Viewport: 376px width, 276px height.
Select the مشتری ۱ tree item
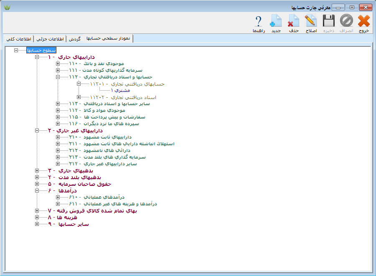click(121, 90)
